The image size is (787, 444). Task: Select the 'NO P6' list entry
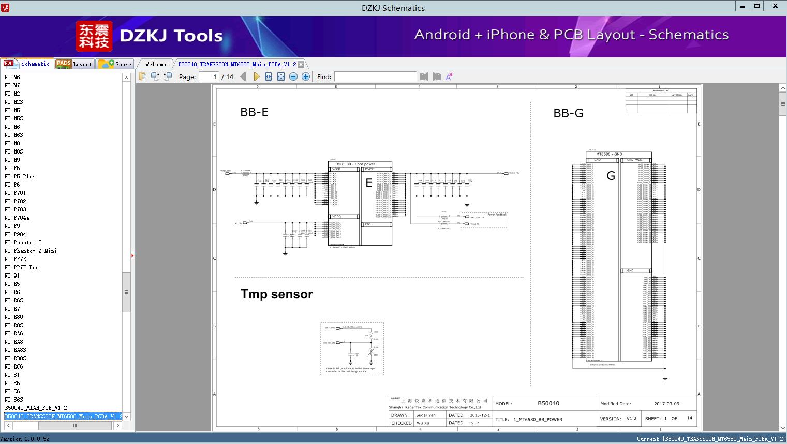[x=12, y=185]
